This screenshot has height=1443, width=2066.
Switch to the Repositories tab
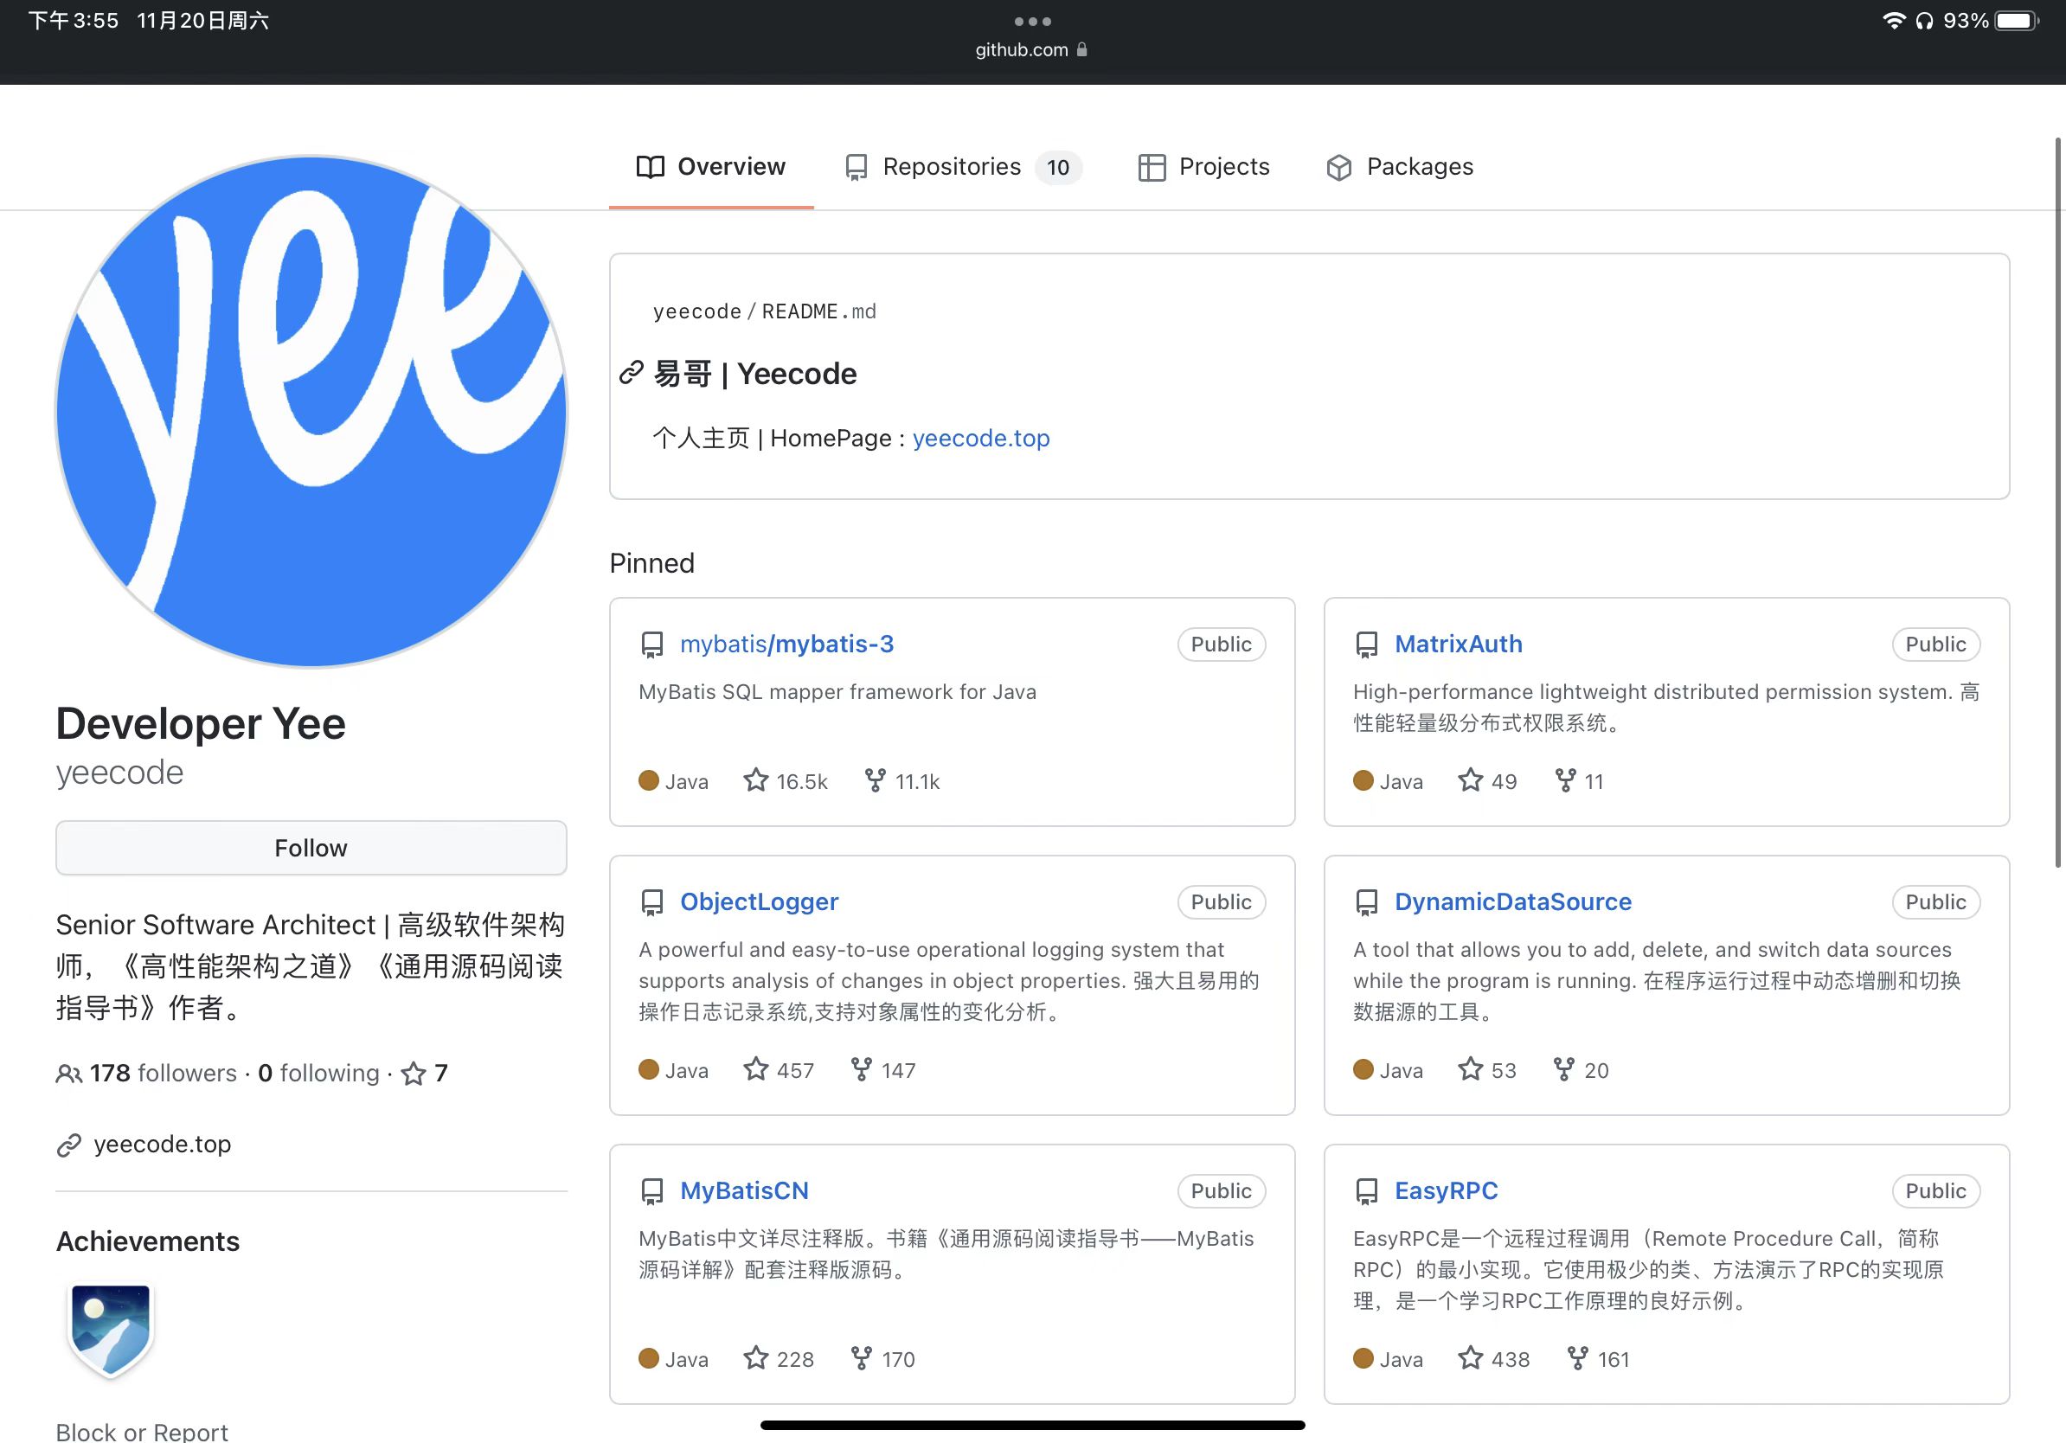click(962, 167)
